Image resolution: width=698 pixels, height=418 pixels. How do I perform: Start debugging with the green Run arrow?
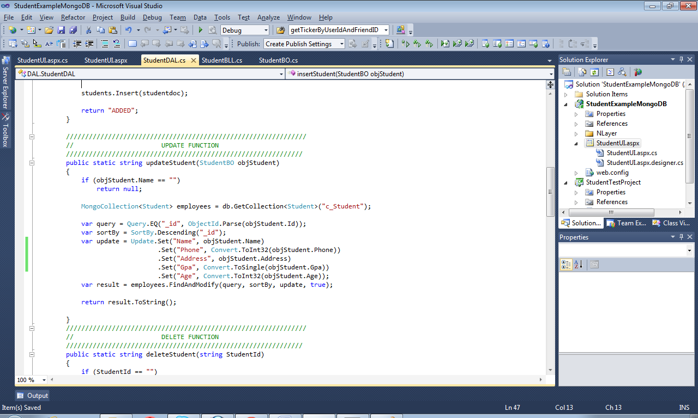click(x=201, y=30)
